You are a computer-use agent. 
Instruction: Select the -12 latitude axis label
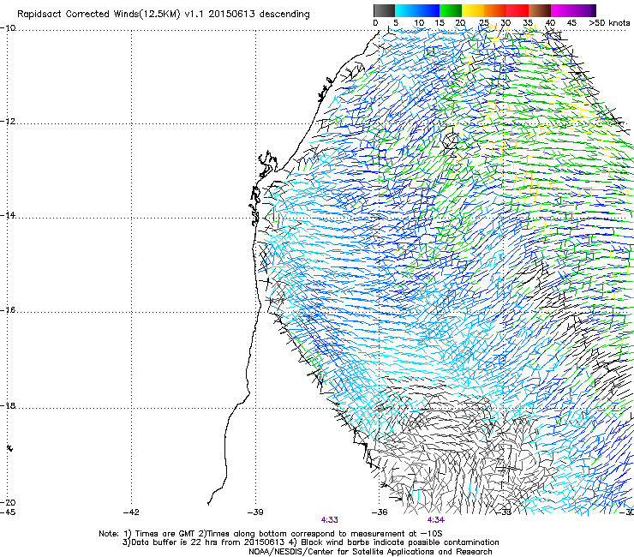tap(8, 122)
